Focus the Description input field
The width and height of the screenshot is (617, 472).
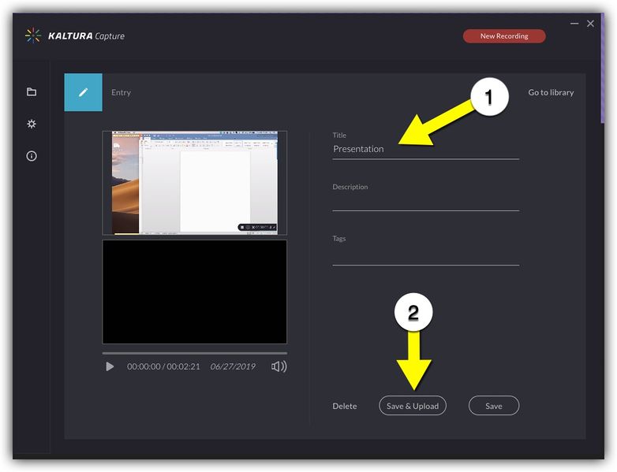pos(425,202)
